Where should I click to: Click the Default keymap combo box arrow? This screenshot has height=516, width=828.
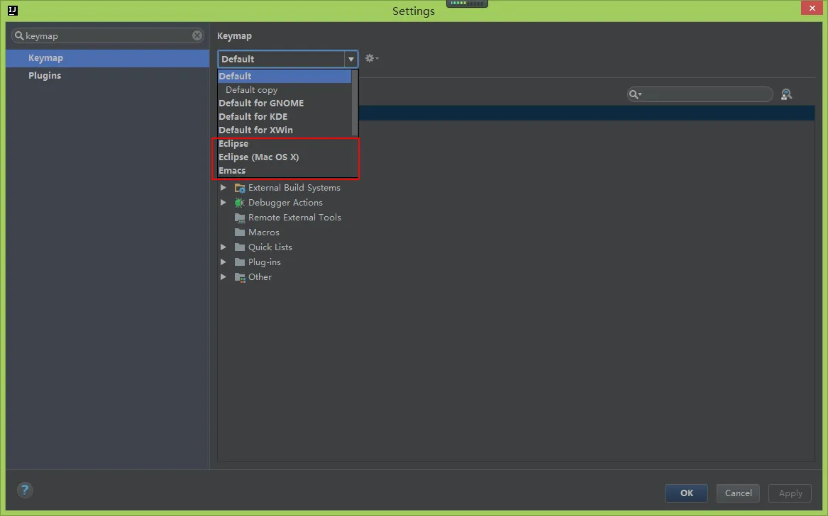350,59
